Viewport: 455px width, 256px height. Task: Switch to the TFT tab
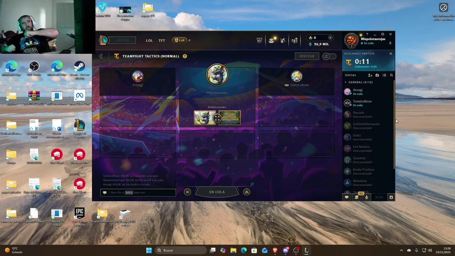pyautogui.click(x=162, y=41)
